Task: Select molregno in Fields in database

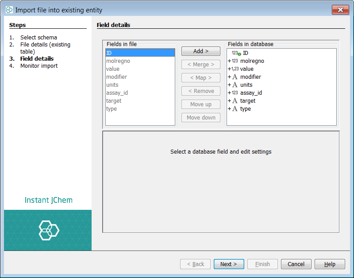Action: [x=252, y=61]
